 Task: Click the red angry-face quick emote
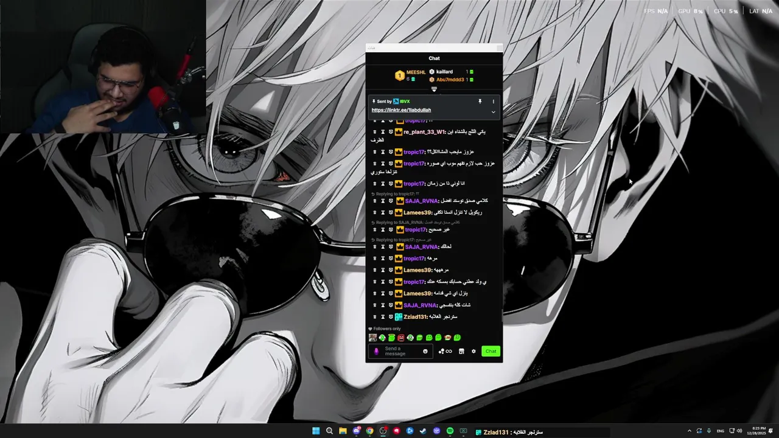click(401, 338)
